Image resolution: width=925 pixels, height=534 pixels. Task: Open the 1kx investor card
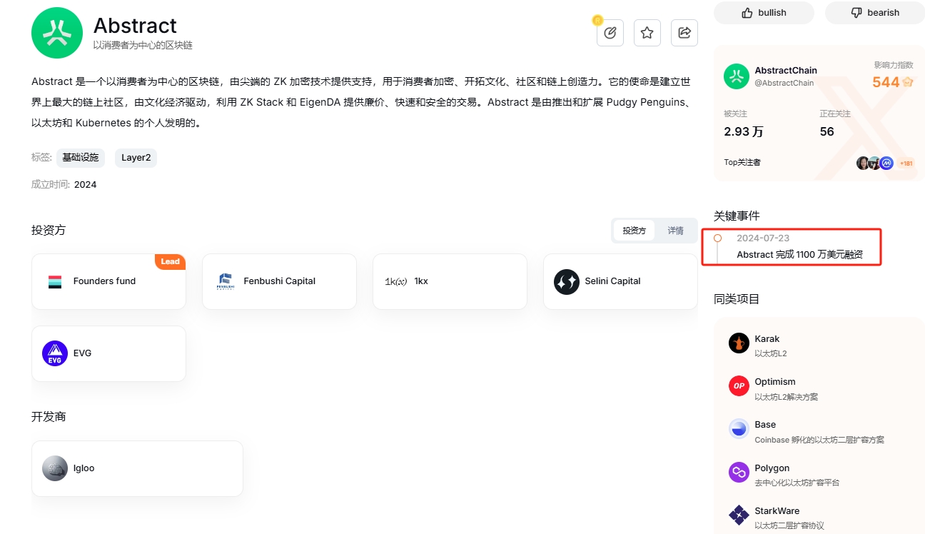[x=450, y=281]
